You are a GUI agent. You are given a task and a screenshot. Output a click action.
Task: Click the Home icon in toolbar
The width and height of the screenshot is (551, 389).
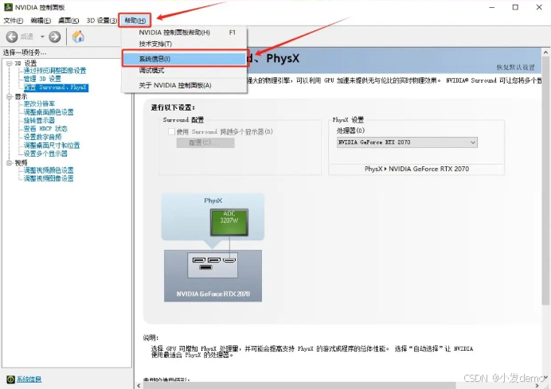click(78, 37)
